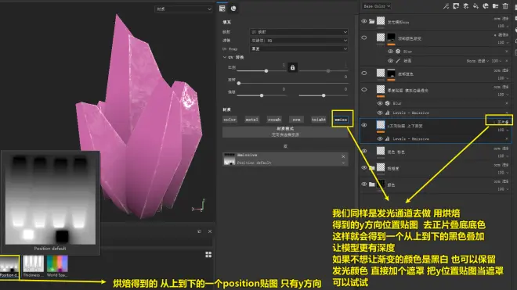Close the lower viewport panel with X
Viewport: 517px width, 290px height.
[x=210, y=231]
